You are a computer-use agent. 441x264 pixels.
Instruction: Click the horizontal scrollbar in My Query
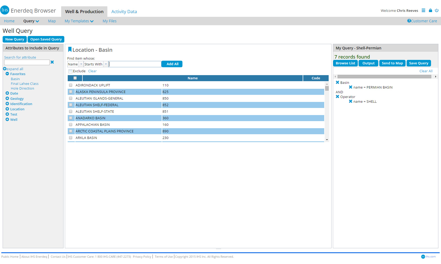(x=384, y=76)
